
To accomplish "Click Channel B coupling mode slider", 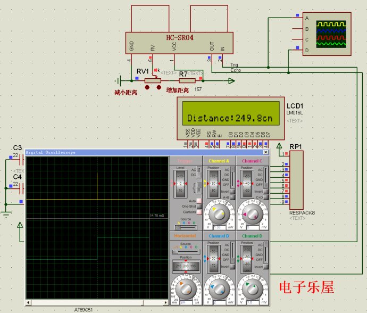I will point(232,252).
